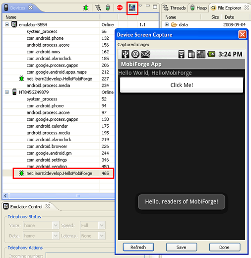Click the signal strength icon in captured status bar

pos(201,54)
